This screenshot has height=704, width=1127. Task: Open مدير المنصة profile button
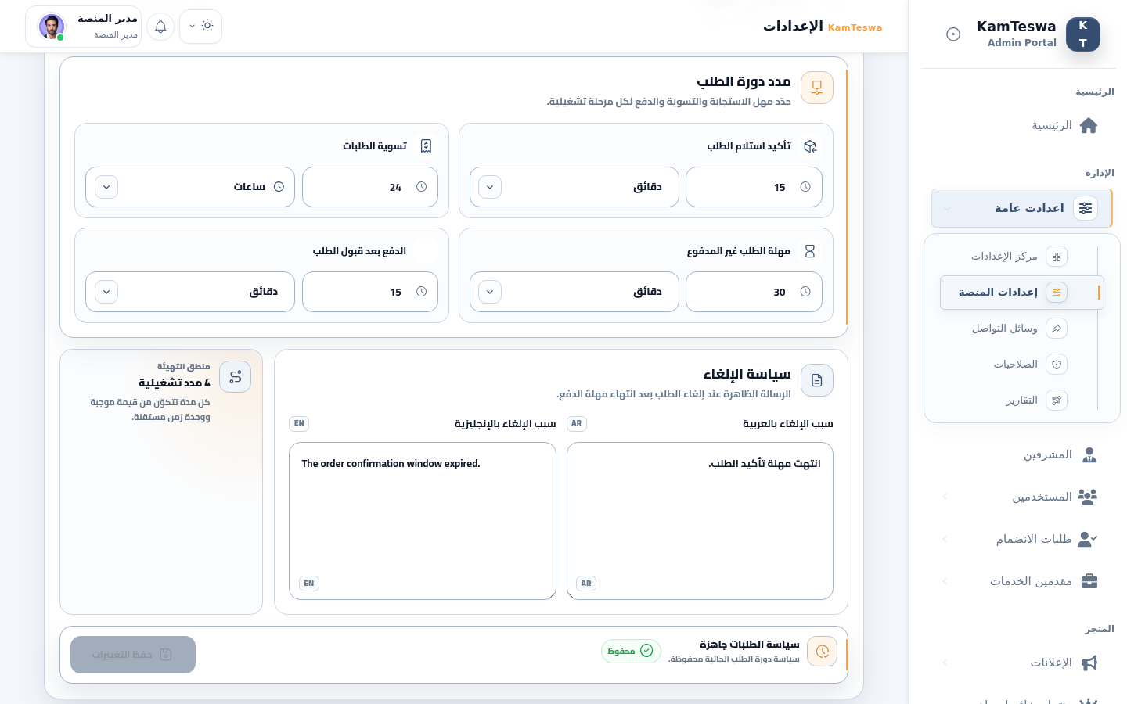click(x=84, y=27)
